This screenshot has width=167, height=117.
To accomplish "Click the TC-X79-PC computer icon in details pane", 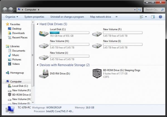I will click(x=10, y=110).
